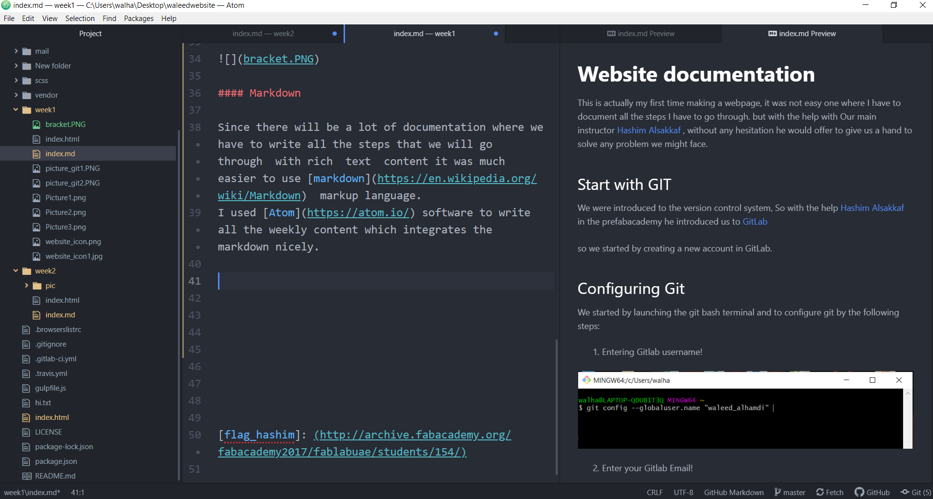Open the Packages menu

coord(139,19)
